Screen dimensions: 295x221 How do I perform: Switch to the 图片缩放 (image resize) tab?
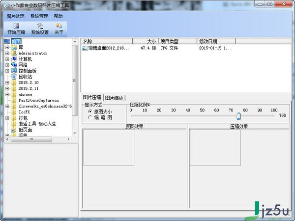point(115,98)
